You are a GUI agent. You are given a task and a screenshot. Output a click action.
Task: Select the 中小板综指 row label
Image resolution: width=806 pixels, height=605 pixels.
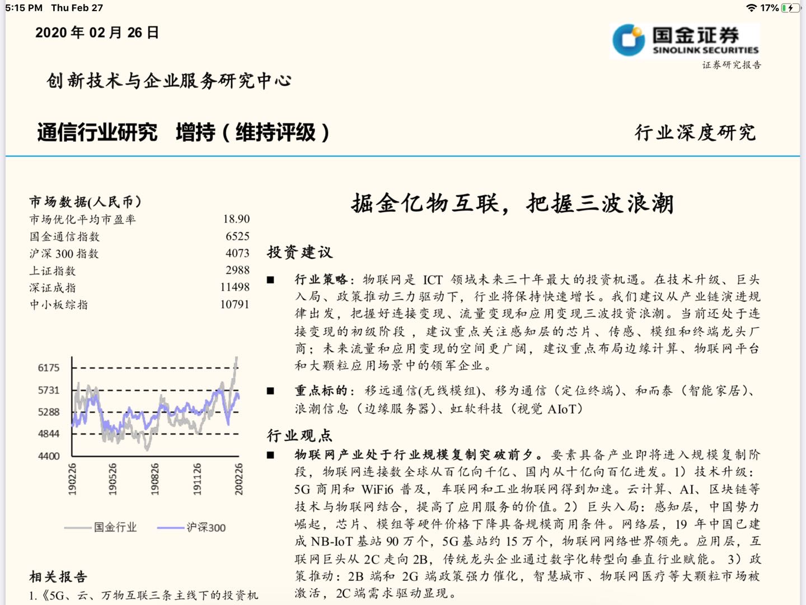(59, 305)
